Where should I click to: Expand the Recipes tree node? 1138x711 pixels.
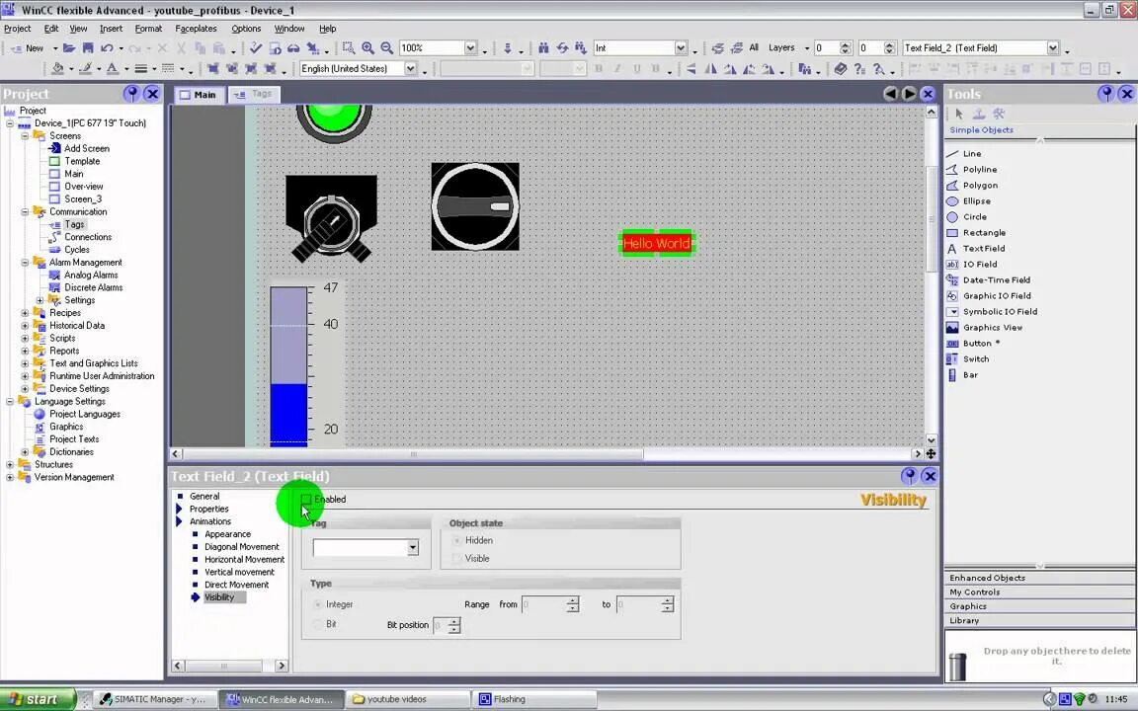click(x=25, y=313)
